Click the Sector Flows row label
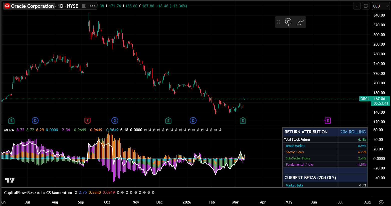This screenshot has height=206, width=391. coord(295,152)
